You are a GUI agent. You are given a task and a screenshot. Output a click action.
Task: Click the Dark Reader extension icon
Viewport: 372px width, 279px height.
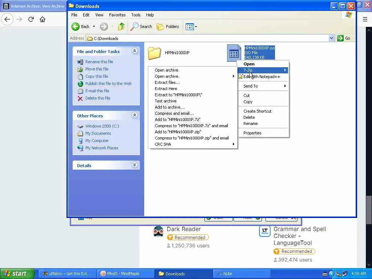158,231
